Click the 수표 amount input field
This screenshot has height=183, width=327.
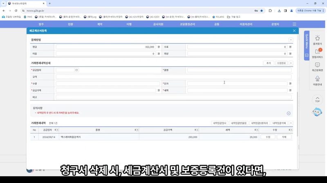click(x=237, y=47)
